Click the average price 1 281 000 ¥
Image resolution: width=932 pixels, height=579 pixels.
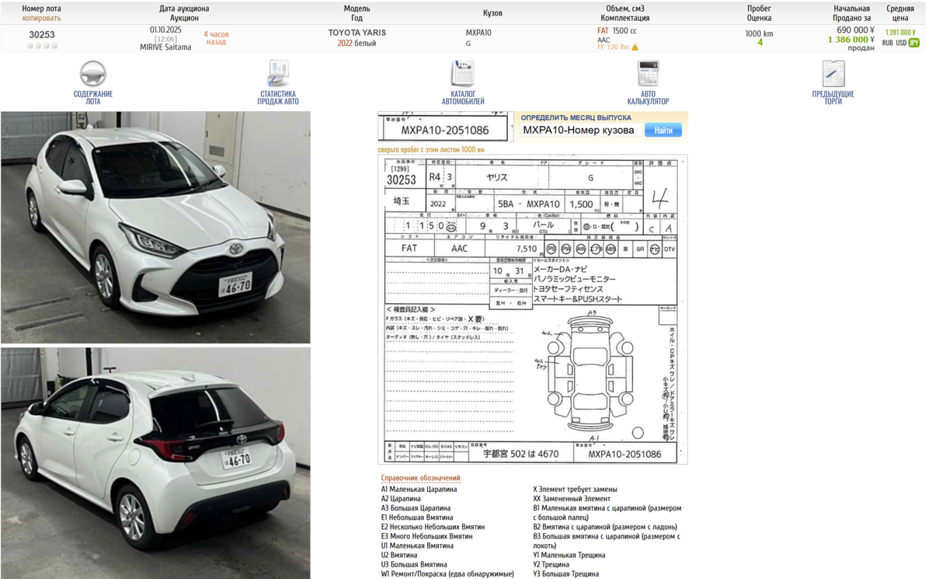(x=900, y=33)
